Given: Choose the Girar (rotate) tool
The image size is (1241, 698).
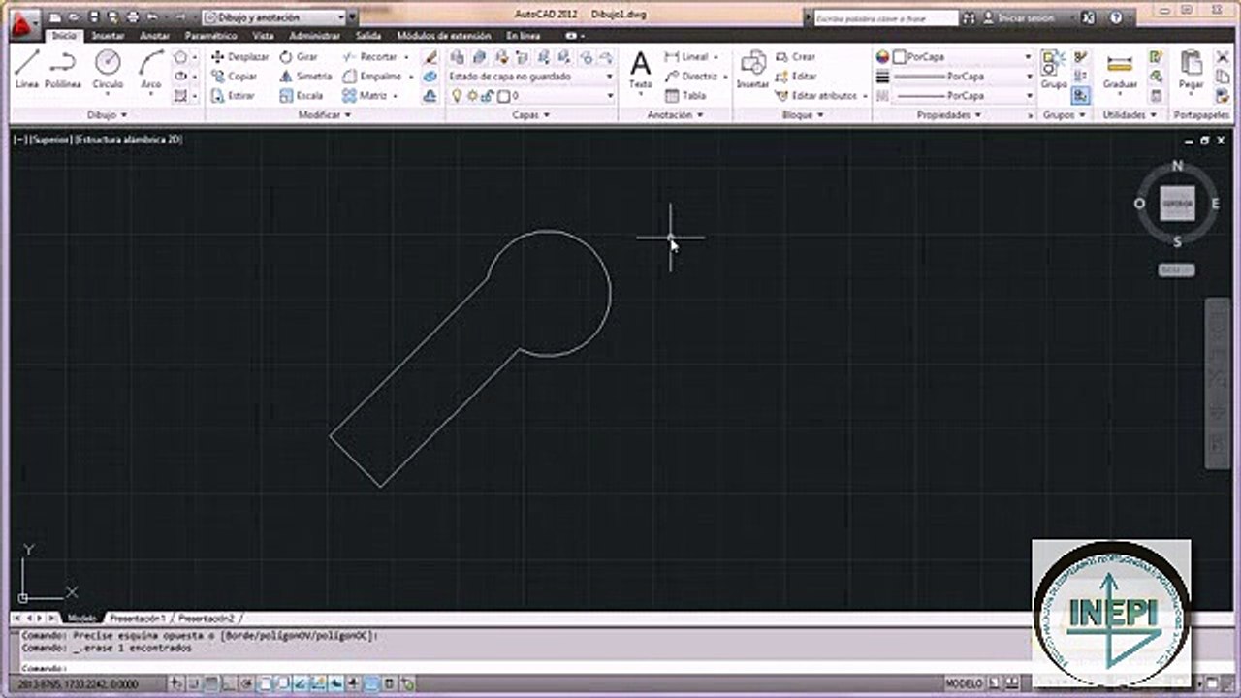Looking at the screenshot, I should (x=299, y=57).
